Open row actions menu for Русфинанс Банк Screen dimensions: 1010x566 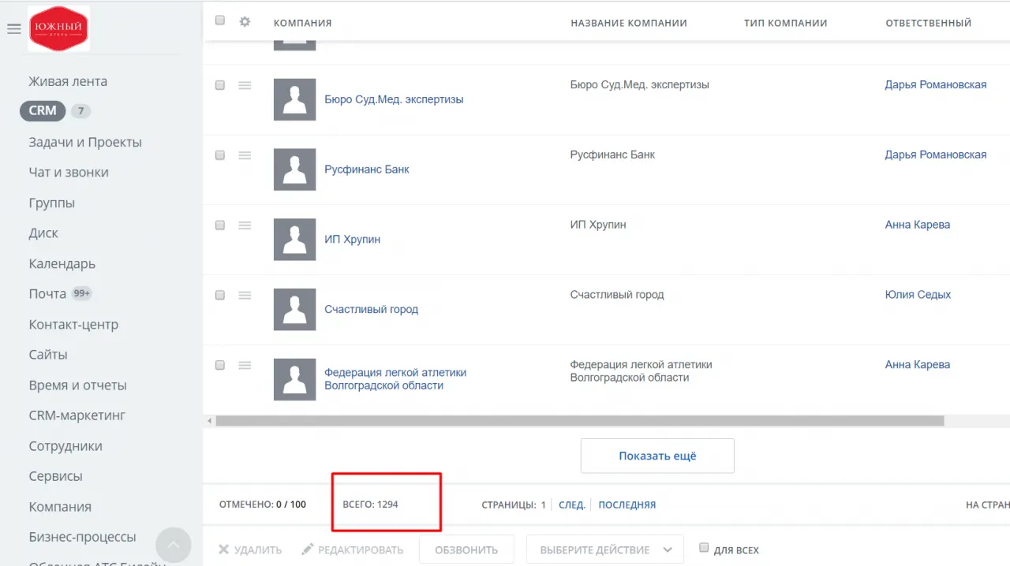coord(245,156)
